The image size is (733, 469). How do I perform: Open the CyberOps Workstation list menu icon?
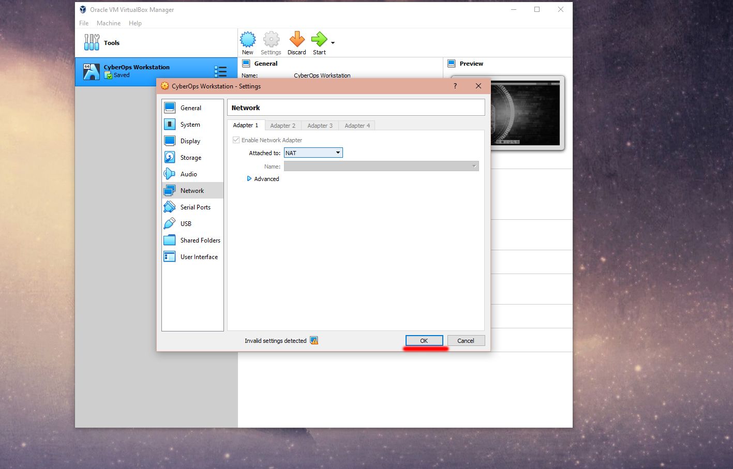(220, 71)
